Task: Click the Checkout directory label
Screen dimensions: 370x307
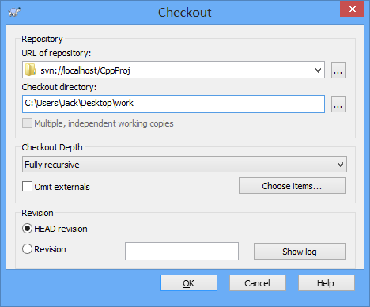Action: point(59,87)
